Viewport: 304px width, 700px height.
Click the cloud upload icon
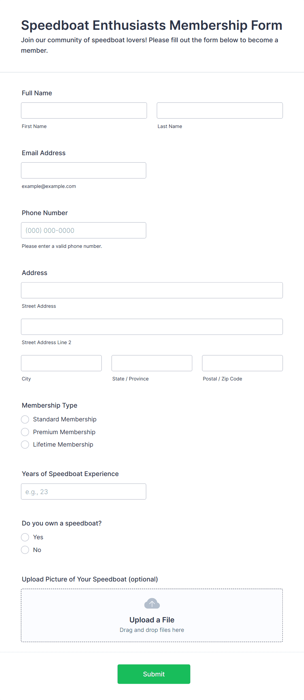[x=152, y=603]
